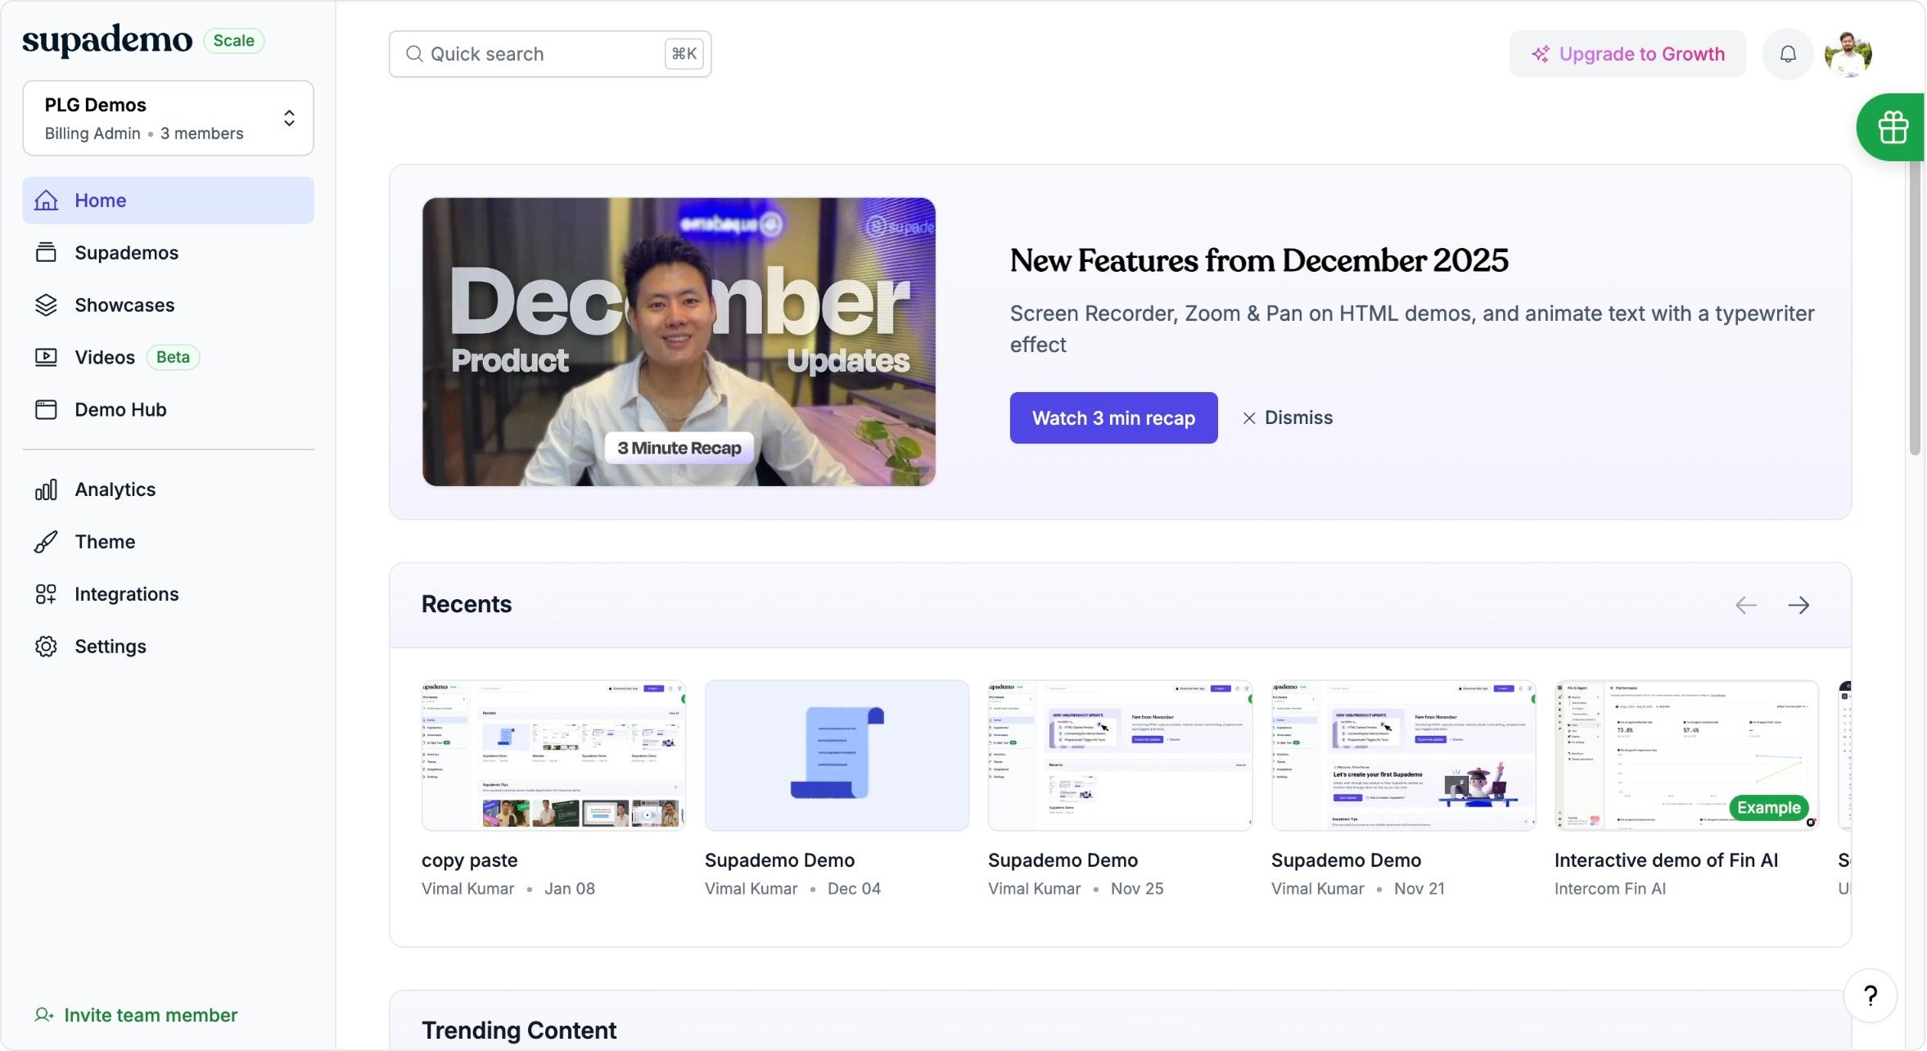This screenshot has height=1051, width=1927.
Task: Click the ⌘K shortcut hint
Action: point(684,54)
